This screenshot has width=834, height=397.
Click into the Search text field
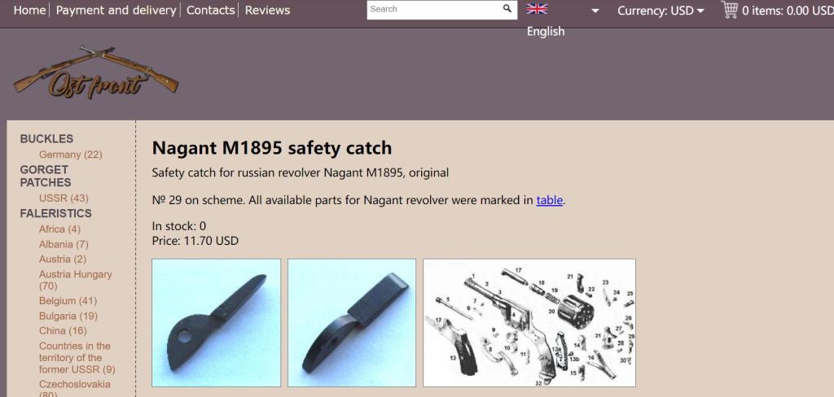pyautogui.click(x=433, y=9)
